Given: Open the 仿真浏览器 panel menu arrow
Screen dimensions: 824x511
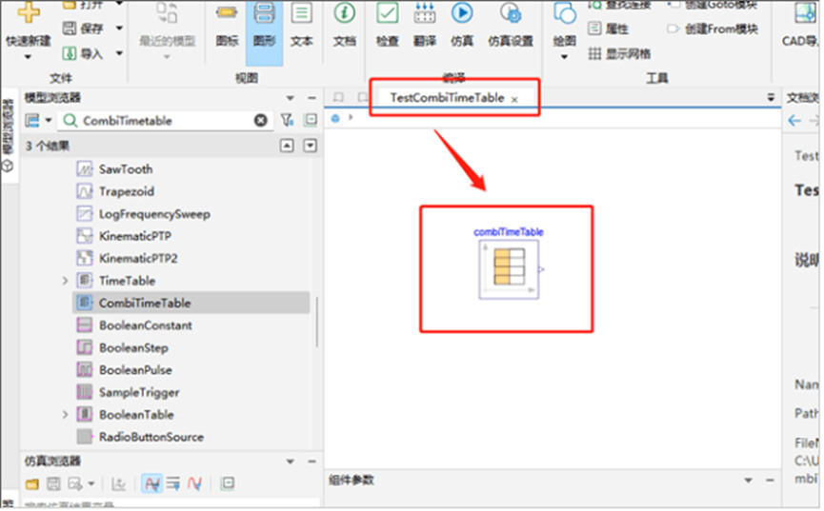Looking at the screenshot, I should coord(291,462).
